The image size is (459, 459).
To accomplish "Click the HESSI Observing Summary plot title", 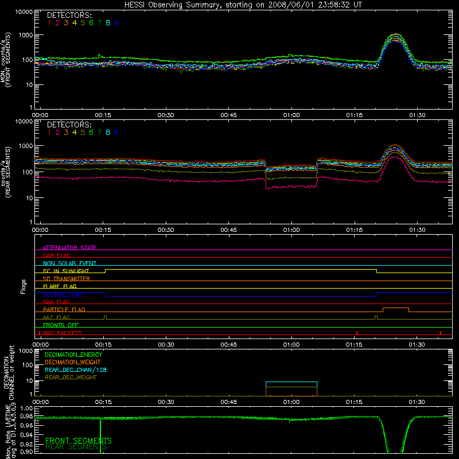I will [x=243, y=5].
